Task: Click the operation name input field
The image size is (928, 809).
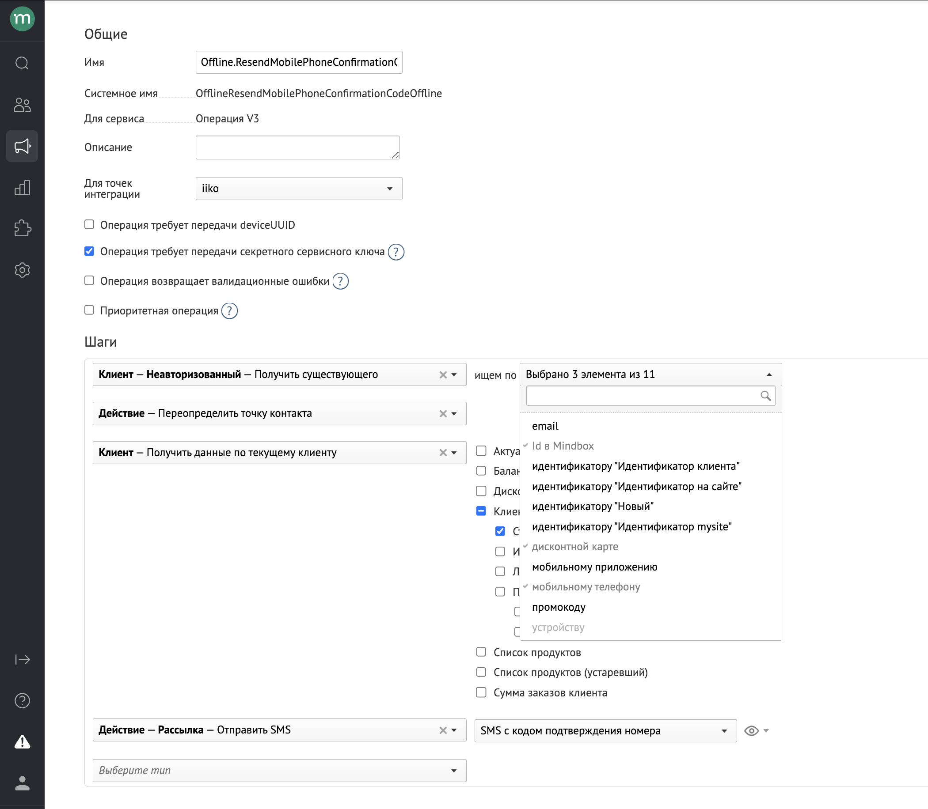Action: [299, 62]
